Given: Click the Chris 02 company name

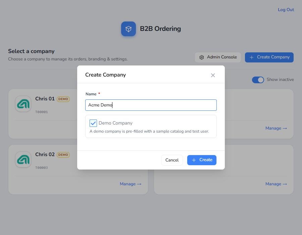Looking at the screenshot, I should [45, 154].
